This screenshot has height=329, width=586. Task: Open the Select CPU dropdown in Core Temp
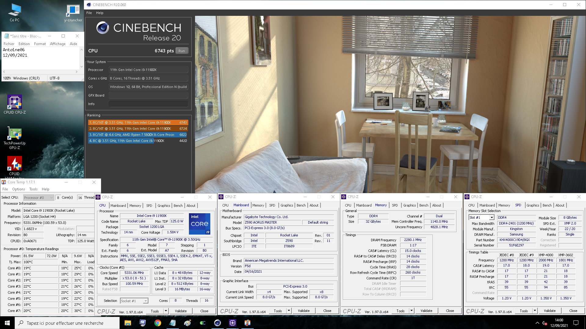click(x=39, y=197)
